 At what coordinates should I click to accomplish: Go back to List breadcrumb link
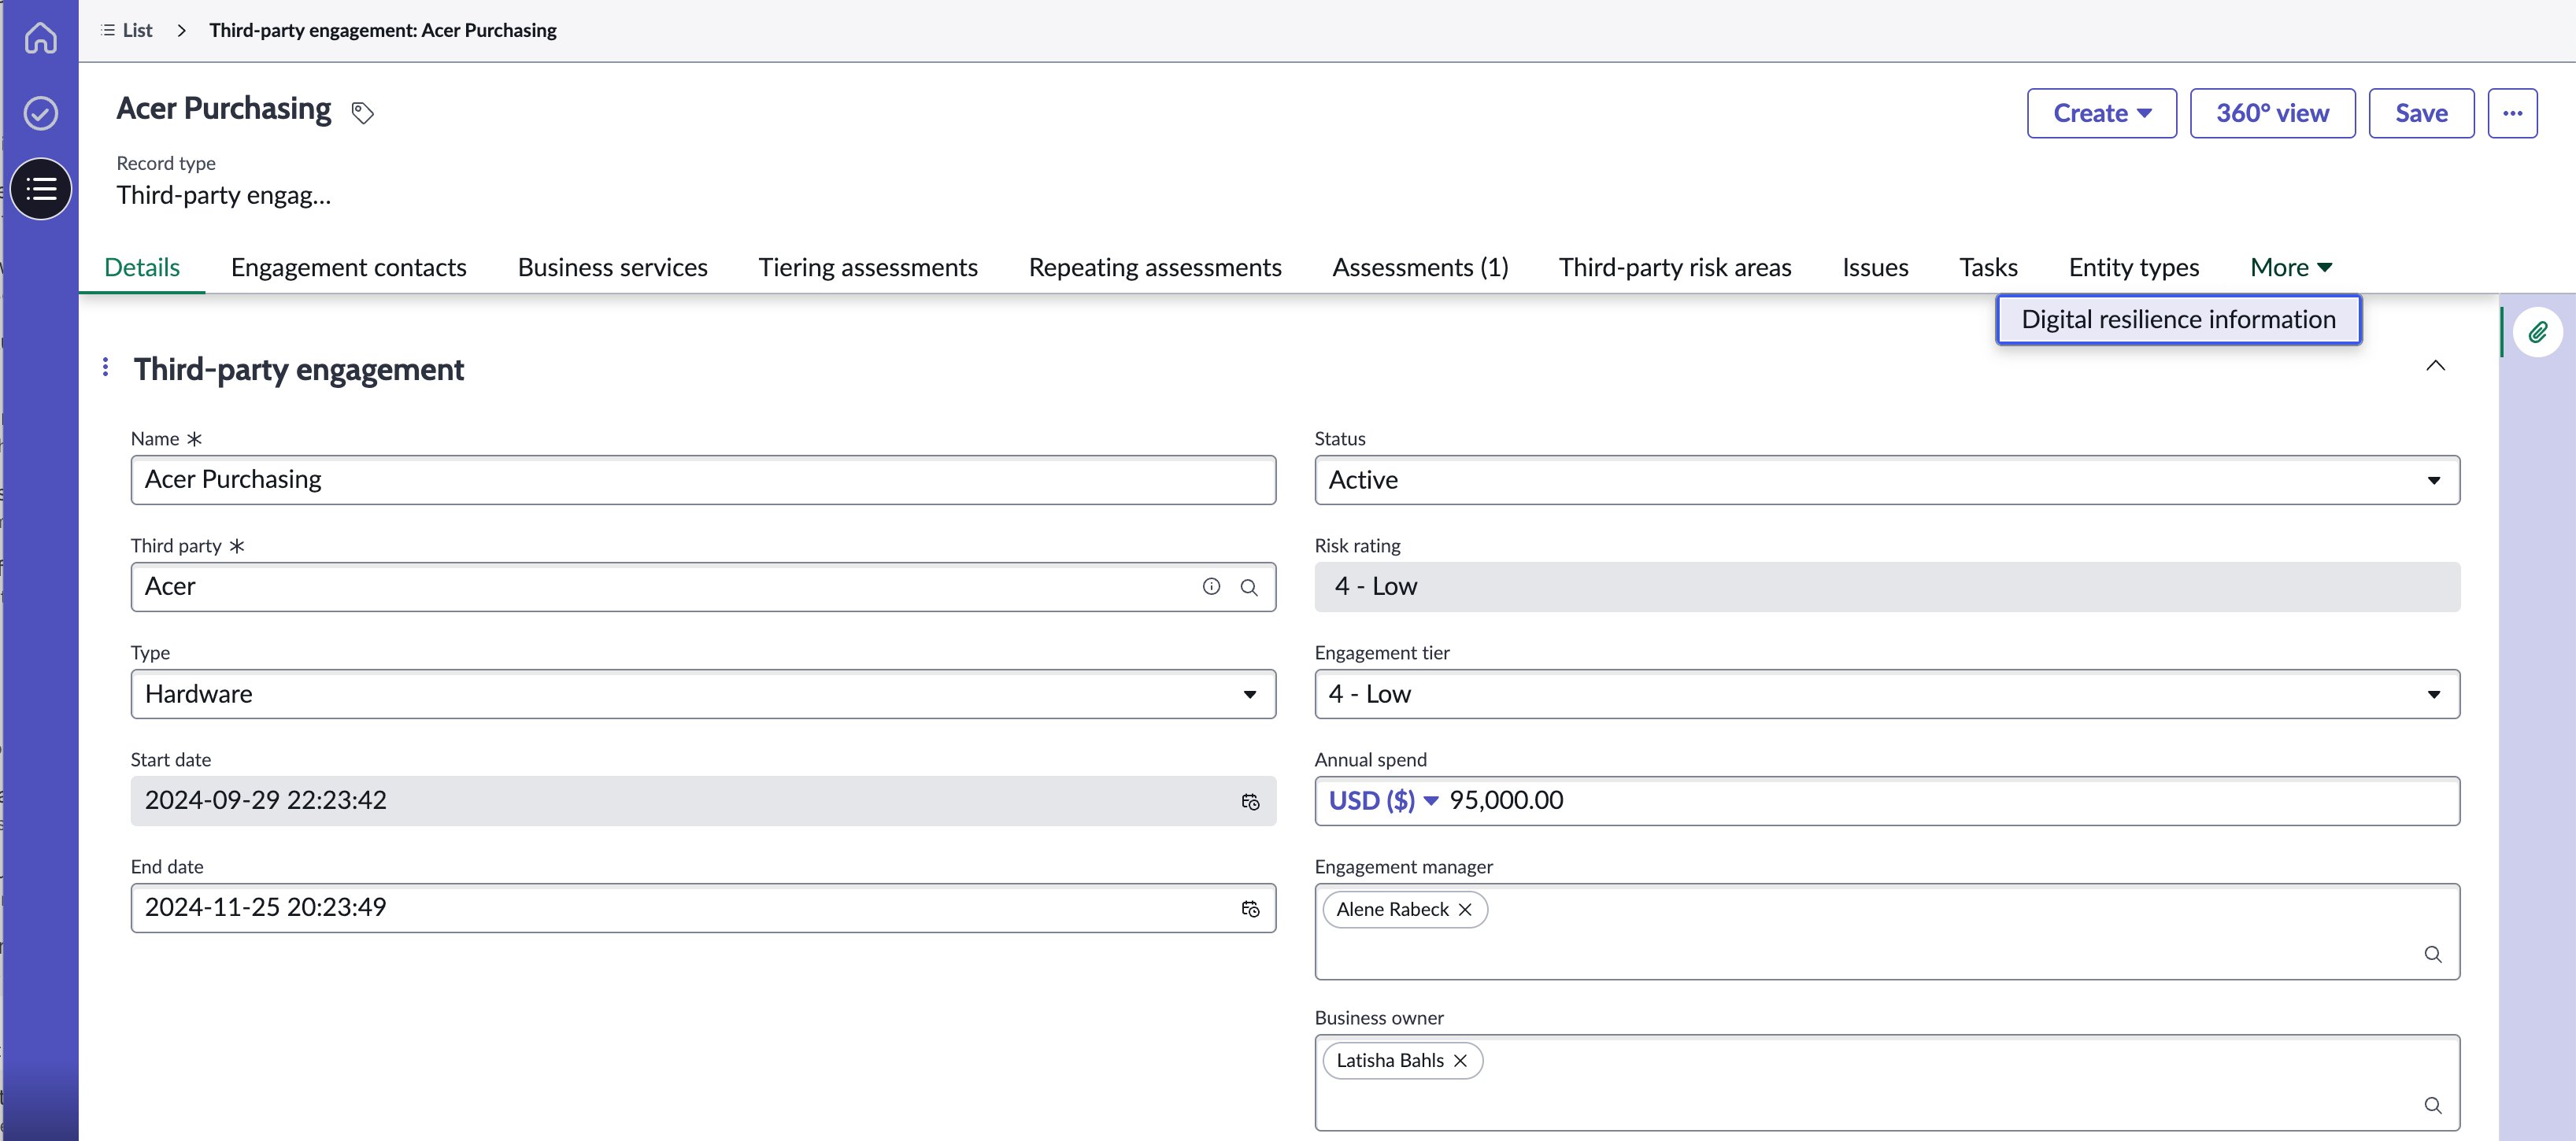[137, 30]
